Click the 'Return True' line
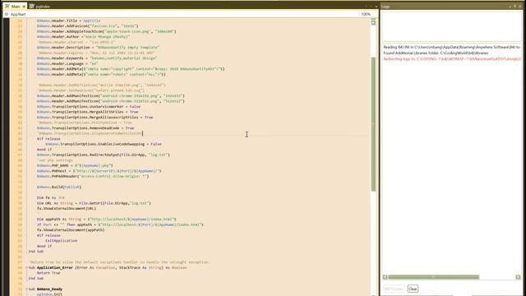 tap(48, 273)
